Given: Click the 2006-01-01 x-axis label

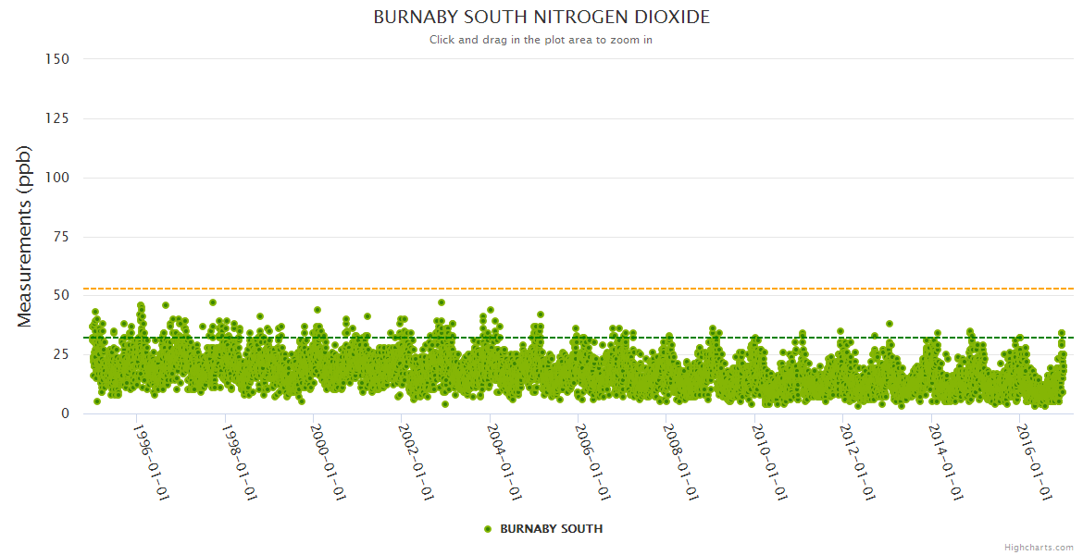Looking at the screenshot, I should coord(593,462).
